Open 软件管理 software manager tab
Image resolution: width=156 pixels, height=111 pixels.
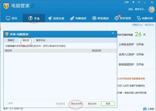tap(123, 18)
